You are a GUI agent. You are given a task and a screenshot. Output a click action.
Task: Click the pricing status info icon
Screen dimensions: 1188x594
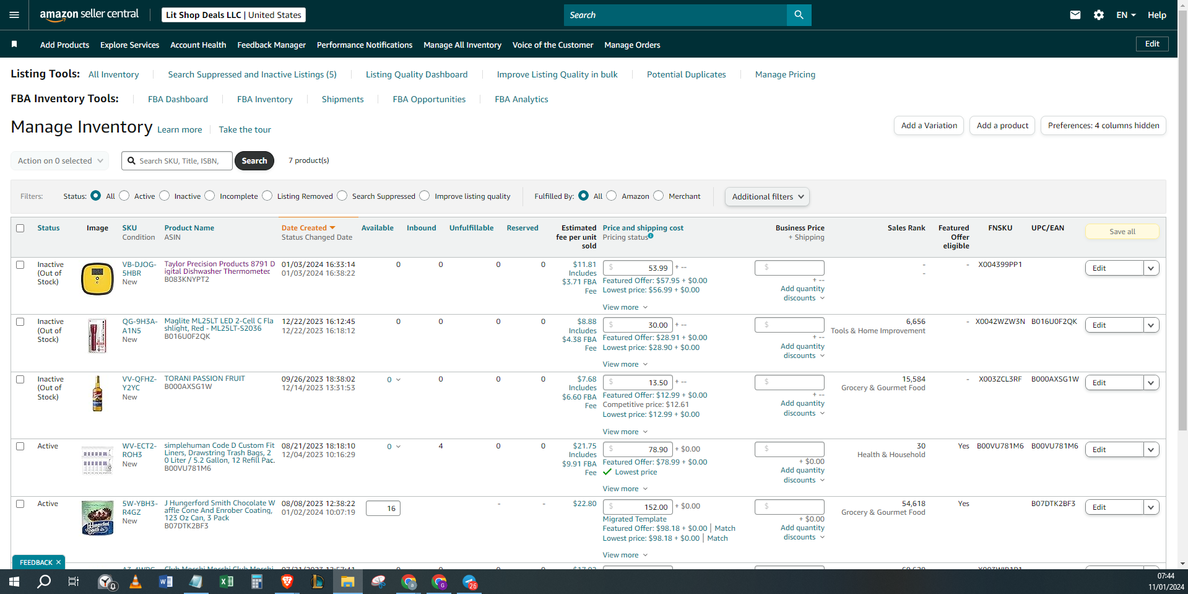tap(651, 236)
